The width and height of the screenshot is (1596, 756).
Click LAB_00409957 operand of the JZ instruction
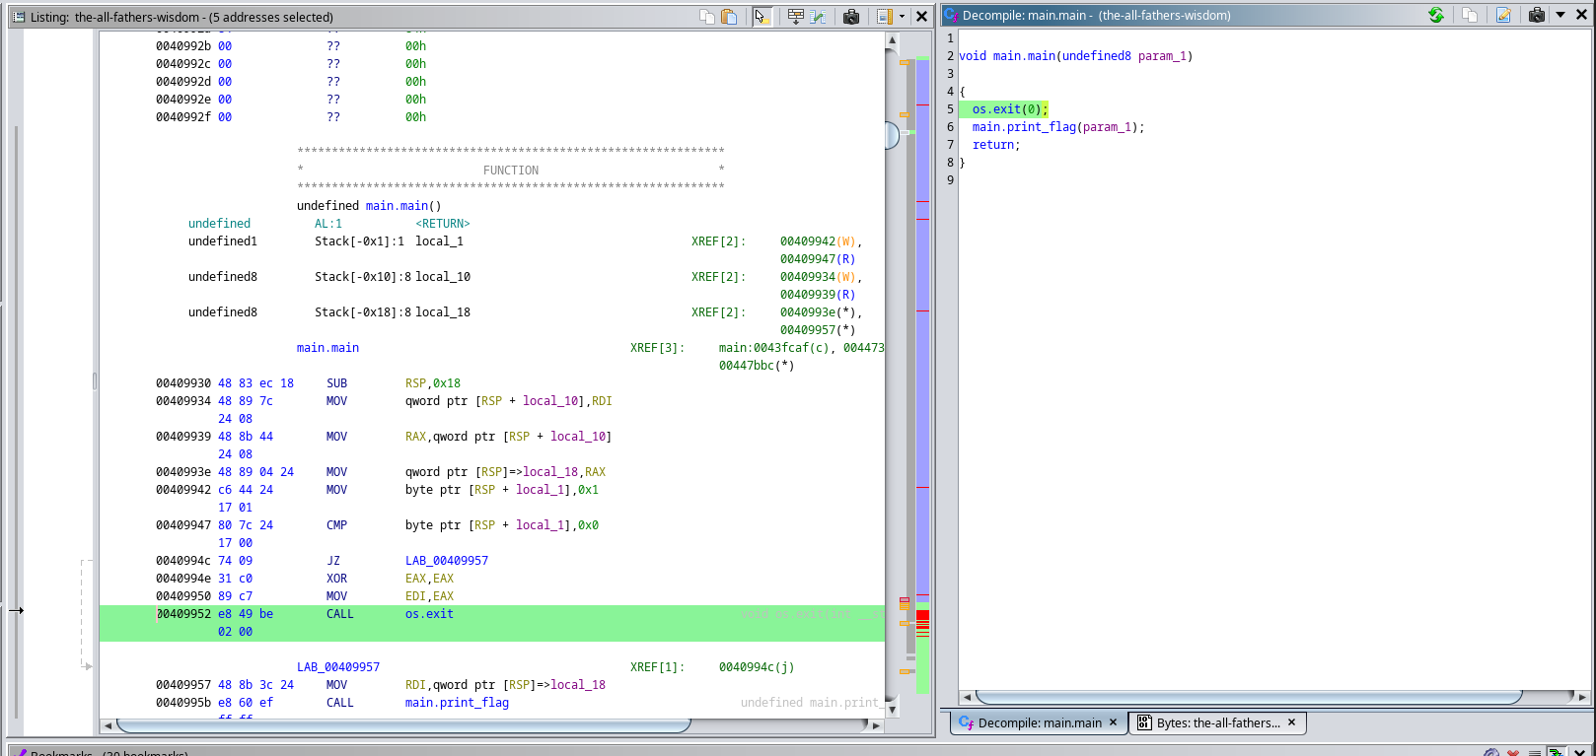pyautogui.click(x=447, y=561)
